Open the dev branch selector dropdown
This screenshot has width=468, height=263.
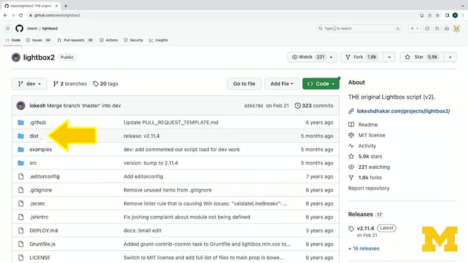[29, 84]
